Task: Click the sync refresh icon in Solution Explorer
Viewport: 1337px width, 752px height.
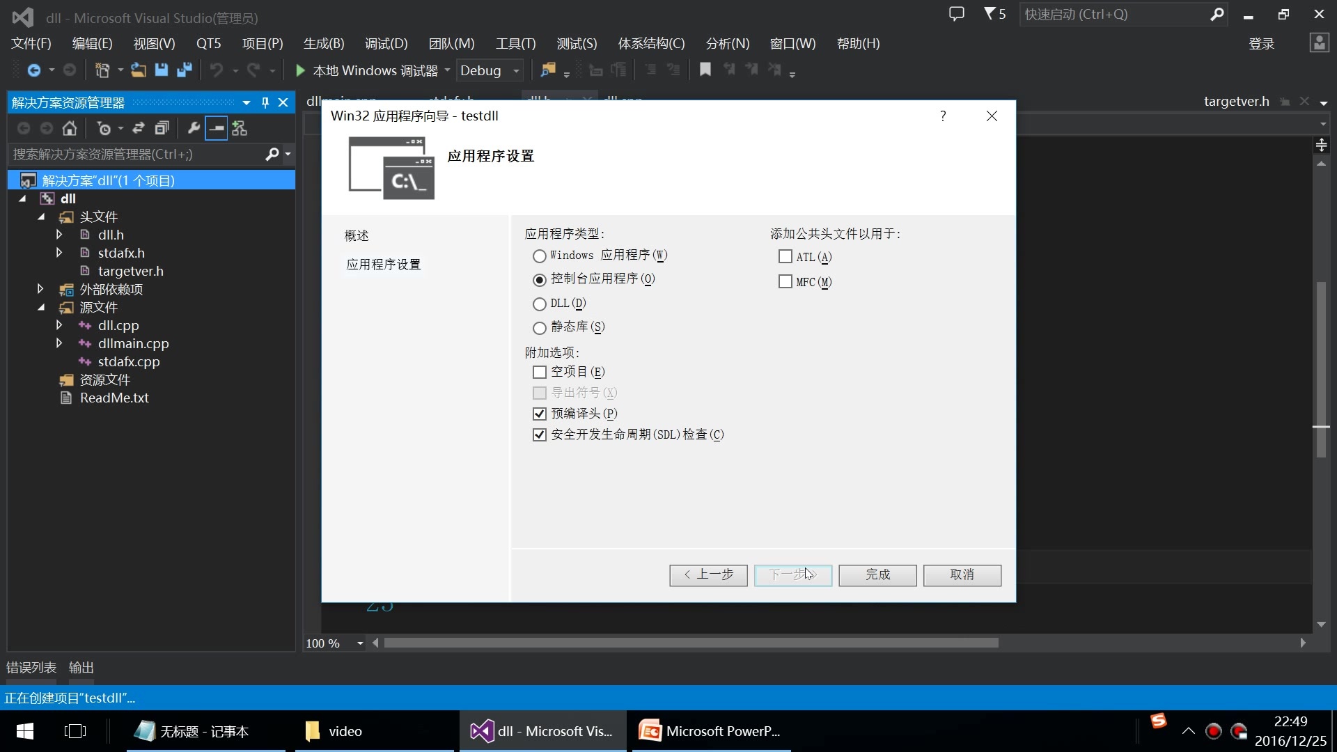Action: pos(139,128)
